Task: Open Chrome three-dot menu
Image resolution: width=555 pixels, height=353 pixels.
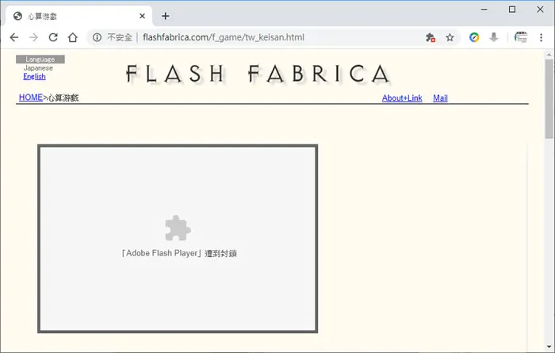Action: (x=541, y=37)
